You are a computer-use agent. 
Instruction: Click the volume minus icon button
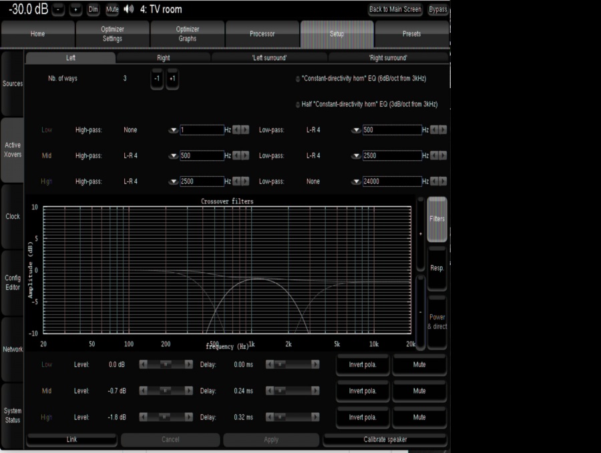(59, 9)
